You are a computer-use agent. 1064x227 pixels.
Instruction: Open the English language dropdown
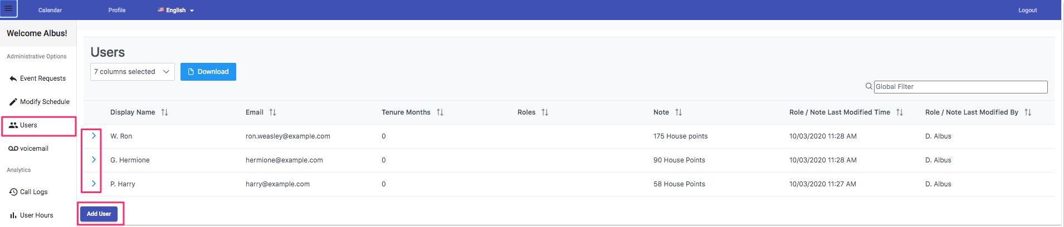[176, 10]
